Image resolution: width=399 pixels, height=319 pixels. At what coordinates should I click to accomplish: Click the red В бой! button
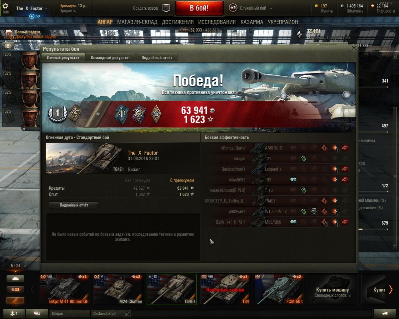(199, 8)
